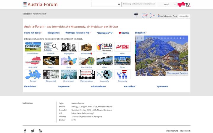Open the AEIOU tile

point(122,47)
